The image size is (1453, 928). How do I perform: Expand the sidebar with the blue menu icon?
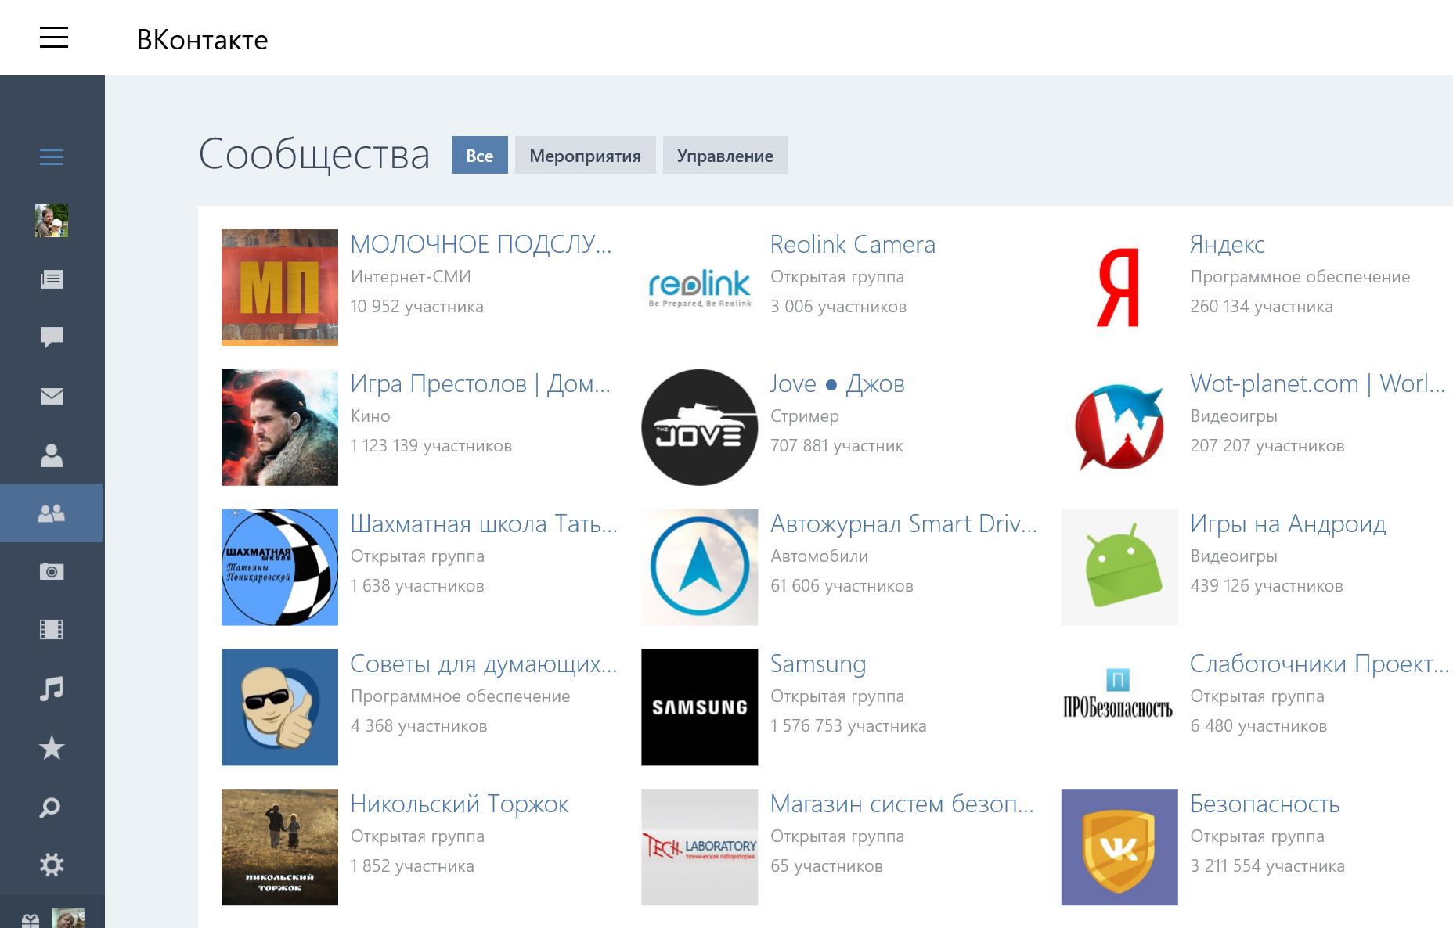click(x=52, y=156)
